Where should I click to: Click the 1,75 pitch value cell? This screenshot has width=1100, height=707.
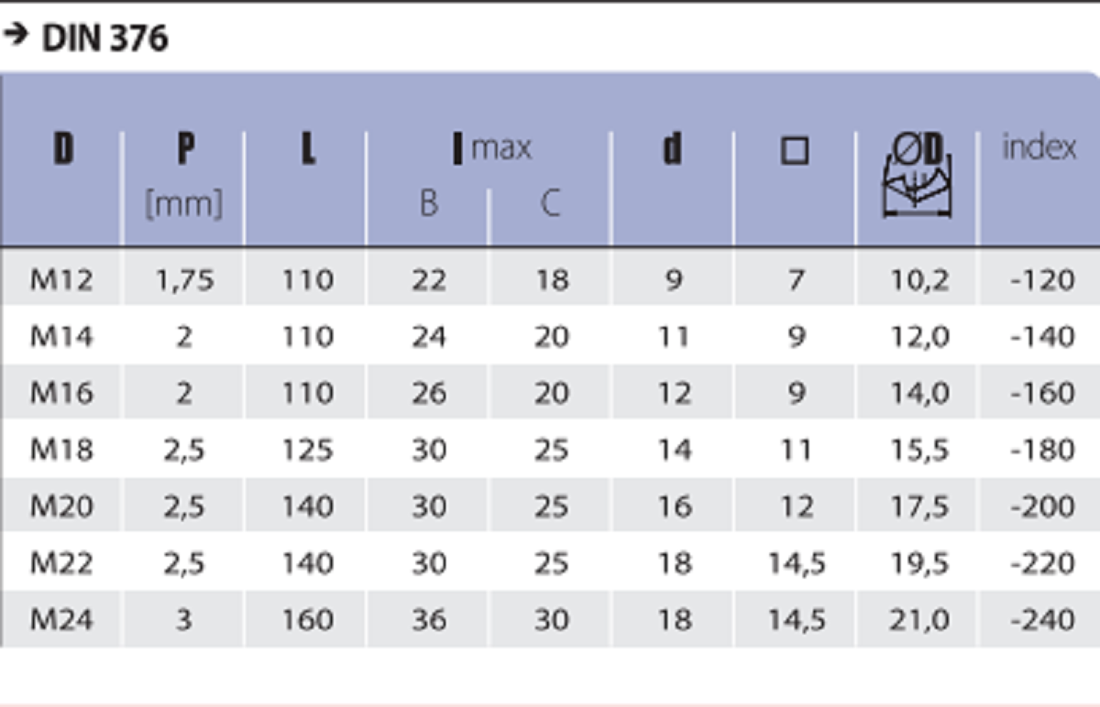point(184,279)
